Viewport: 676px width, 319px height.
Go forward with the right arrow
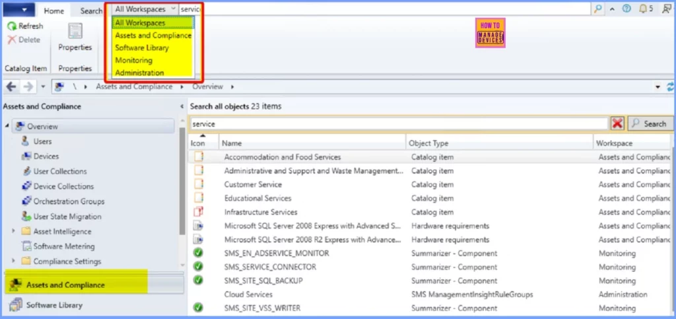(28, 87)
